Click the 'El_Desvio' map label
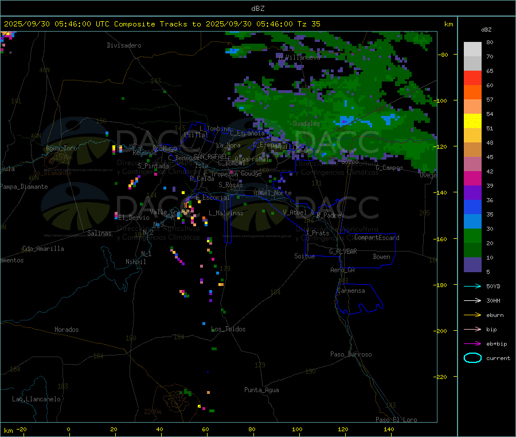516x437 pixels. [x=134, y=218]
